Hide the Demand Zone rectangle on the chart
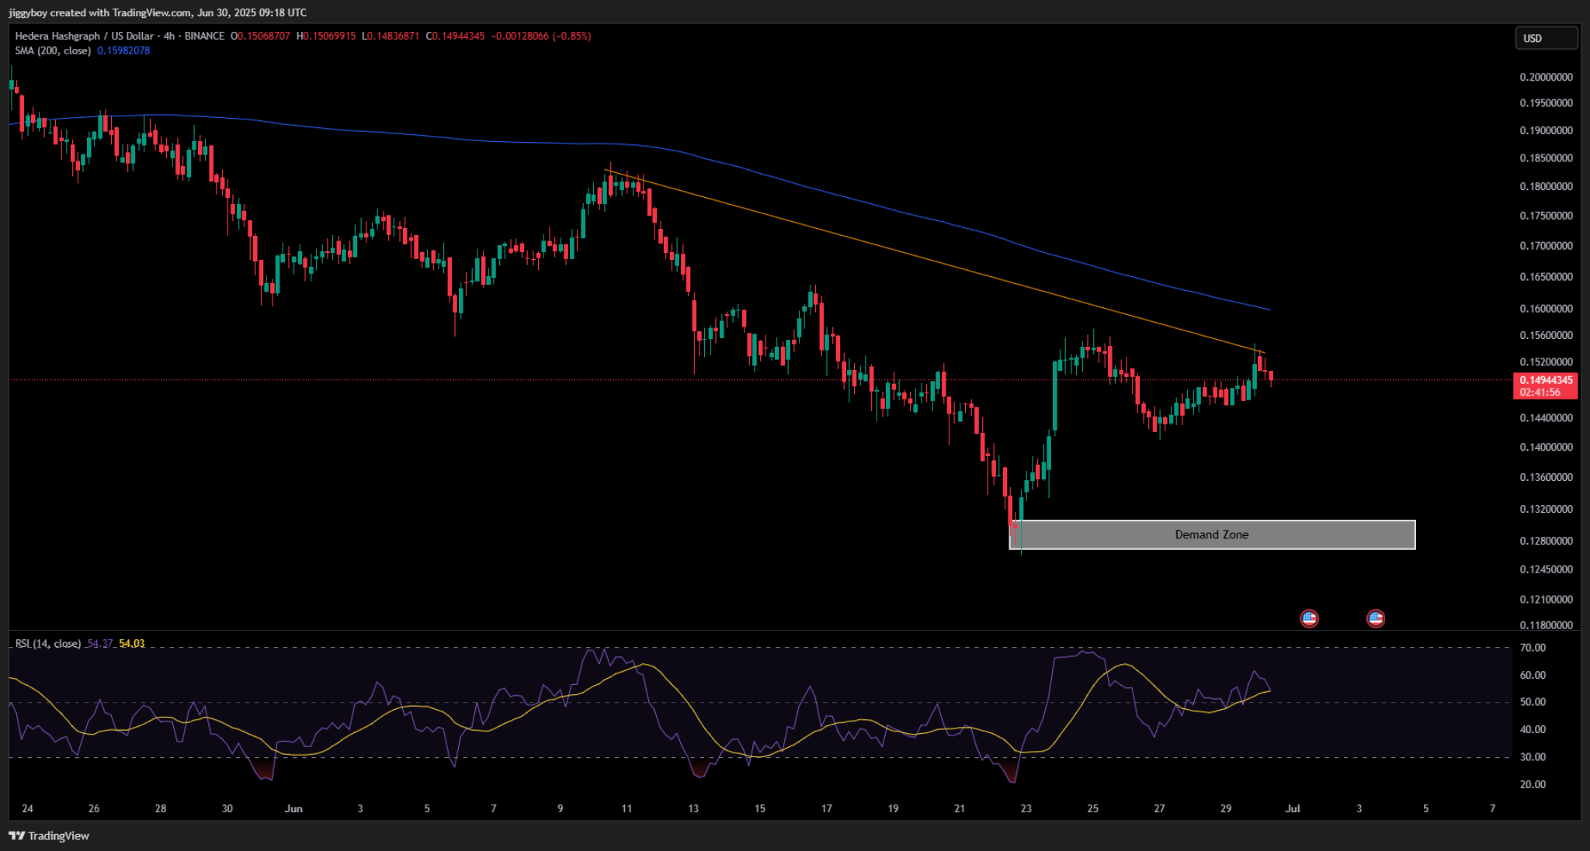This screenshot has width=1590, height=851. pos(1211,534)
